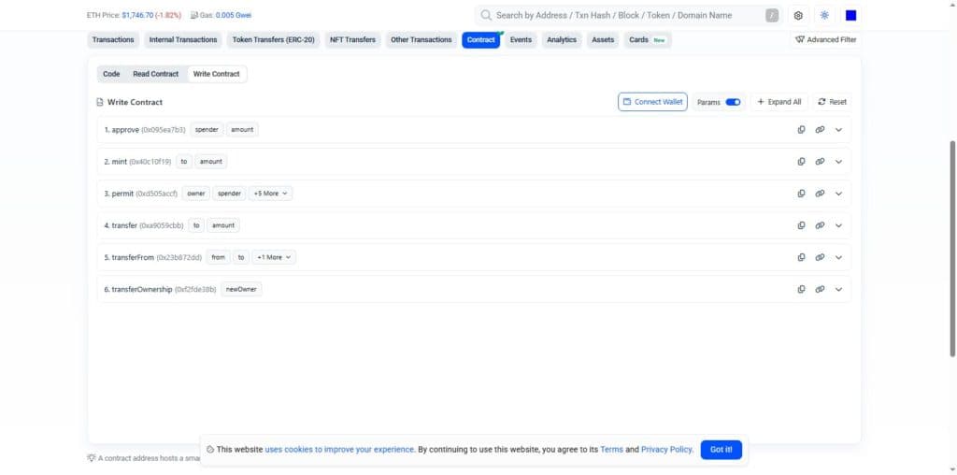Copy permalink icon for transfer method
The image size is (957, 475).
click(x=820, y=225)
